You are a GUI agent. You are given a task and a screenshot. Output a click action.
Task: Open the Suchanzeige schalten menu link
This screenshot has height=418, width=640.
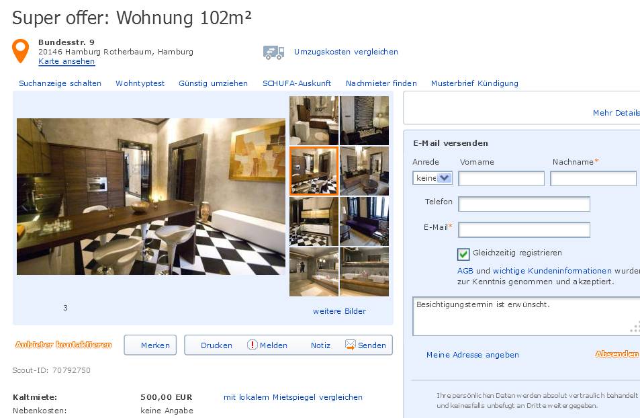coord(60,83)
